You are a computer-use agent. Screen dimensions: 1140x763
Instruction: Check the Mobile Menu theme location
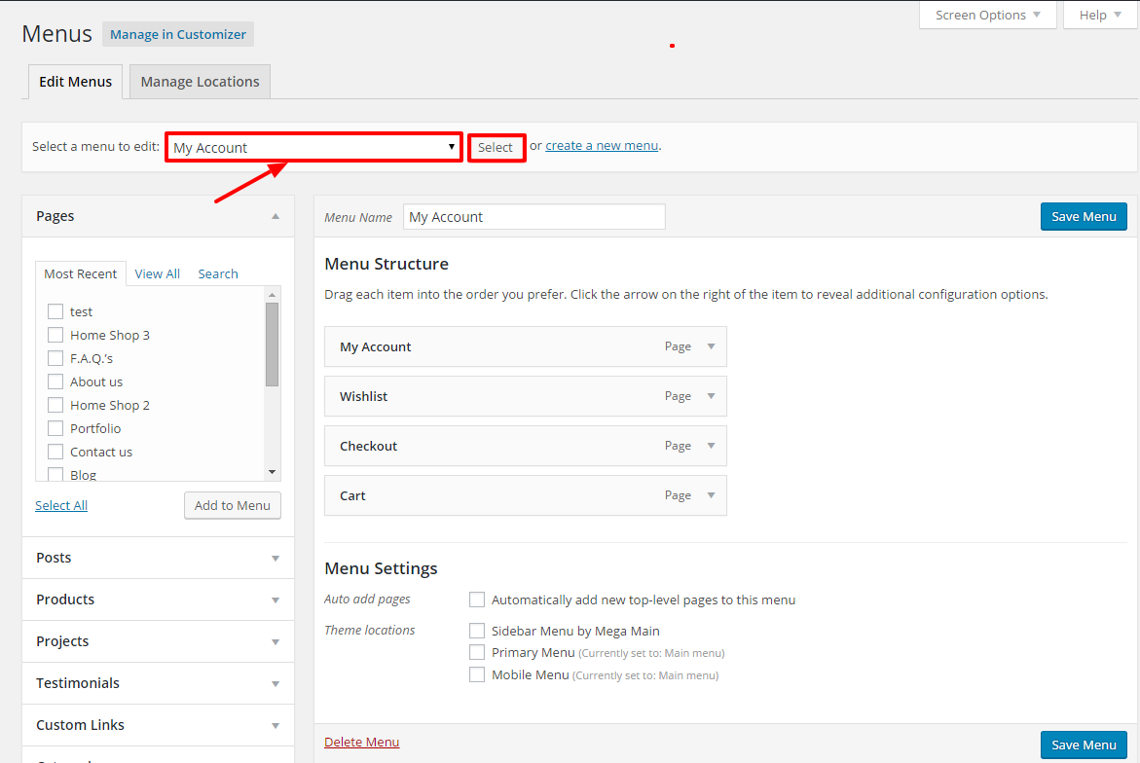[x=477, y=674]
